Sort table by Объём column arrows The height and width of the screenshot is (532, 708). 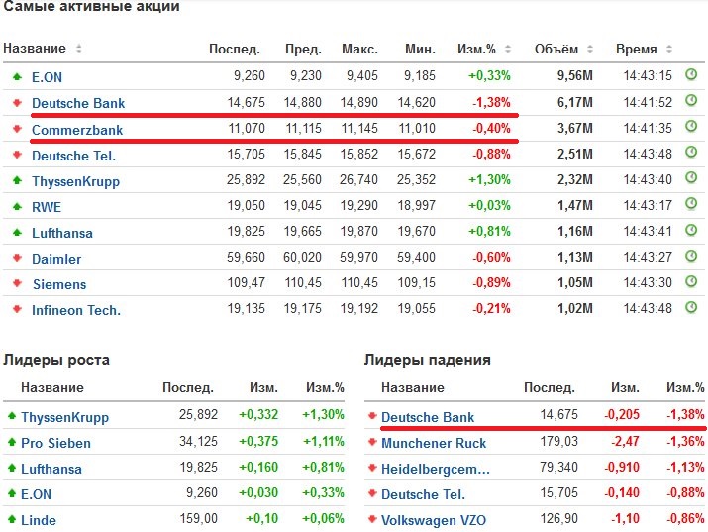click(586, 49)
